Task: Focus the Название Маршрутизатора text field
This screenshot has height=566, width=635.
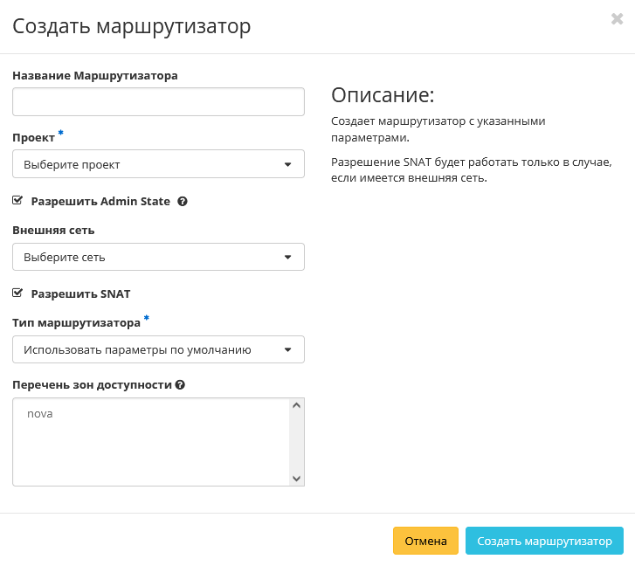Action: coord(158,102)
